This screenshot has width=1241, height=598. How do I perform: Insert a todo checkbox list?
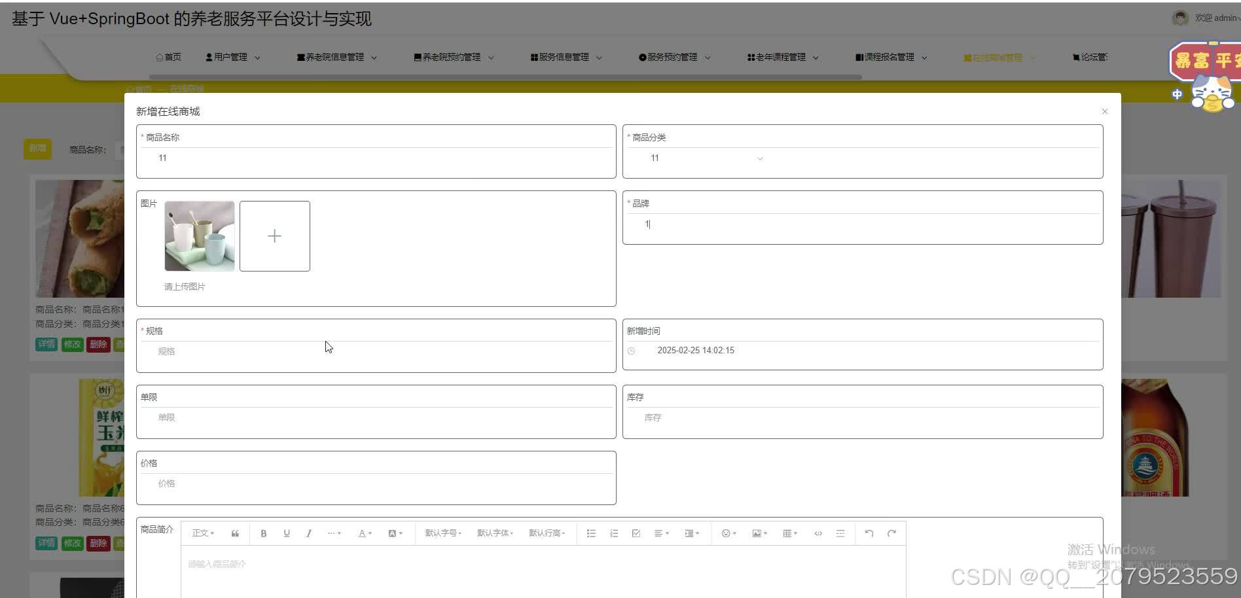point(636,533)
